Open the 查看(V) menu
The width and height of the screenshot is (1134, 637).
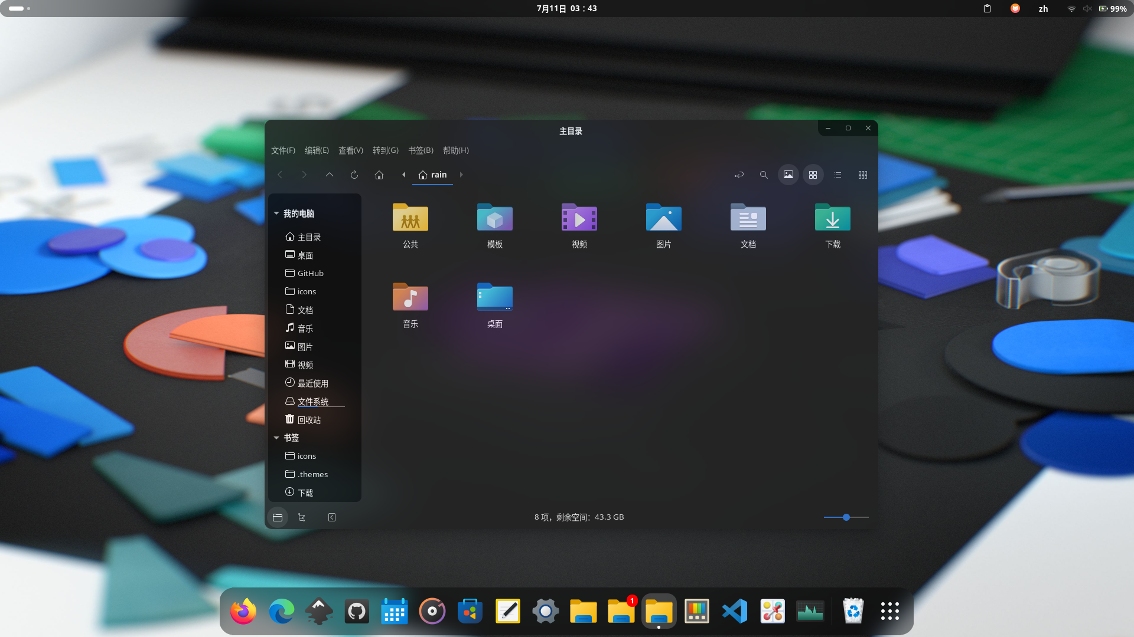350,150
